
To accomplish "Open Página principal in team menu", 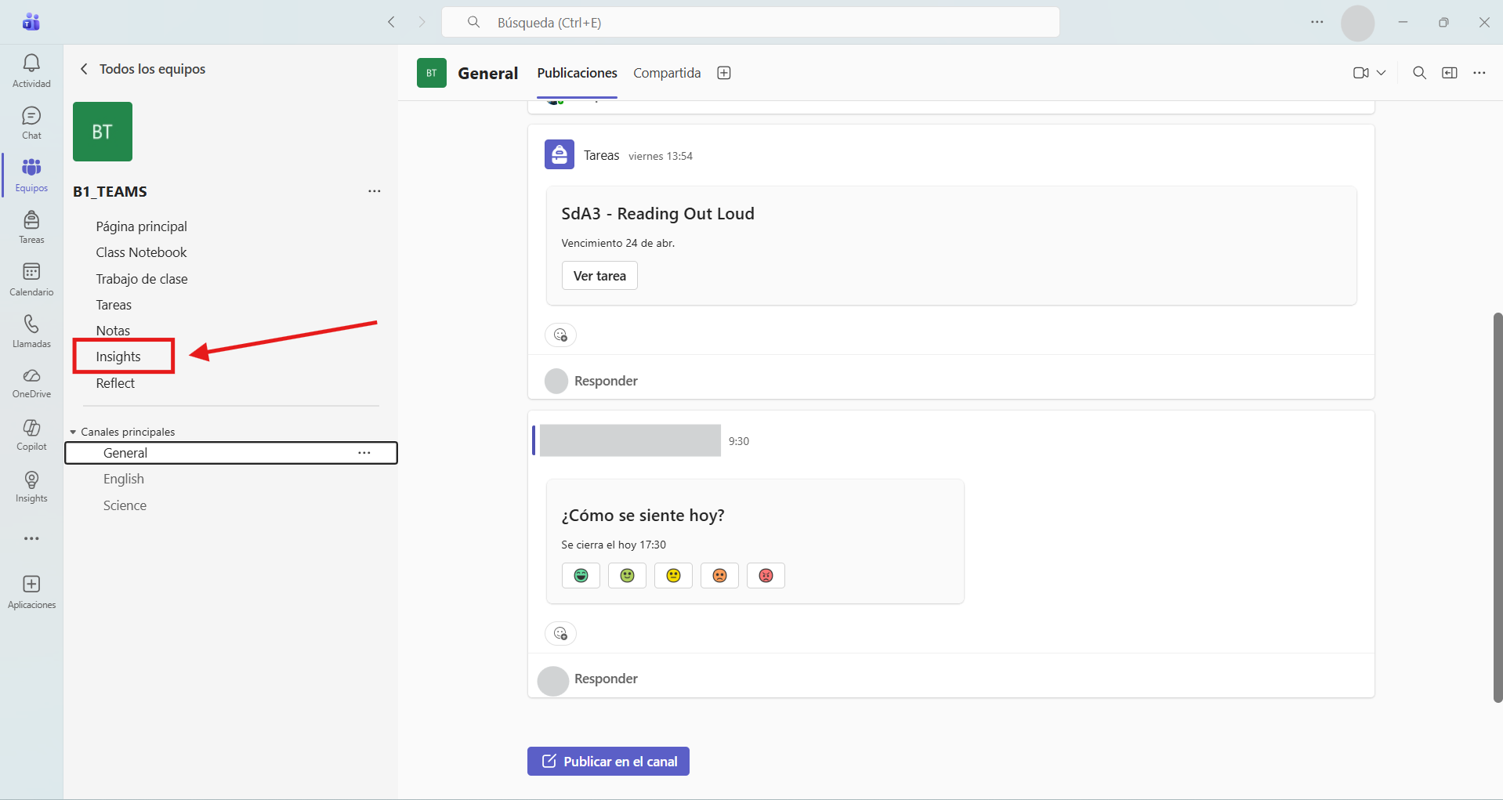I will (x=142, y=226).
